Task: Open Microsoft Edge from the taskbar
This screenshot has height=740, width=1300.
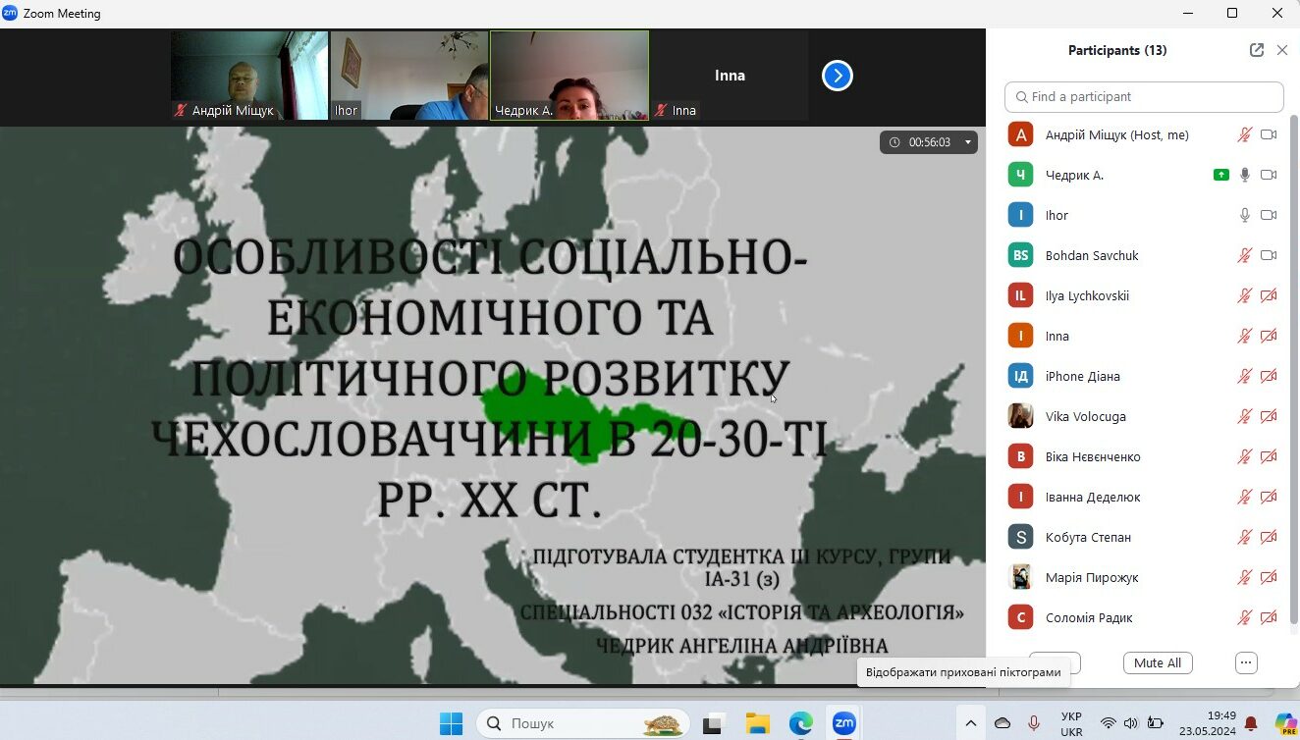Action: [800, 723]
